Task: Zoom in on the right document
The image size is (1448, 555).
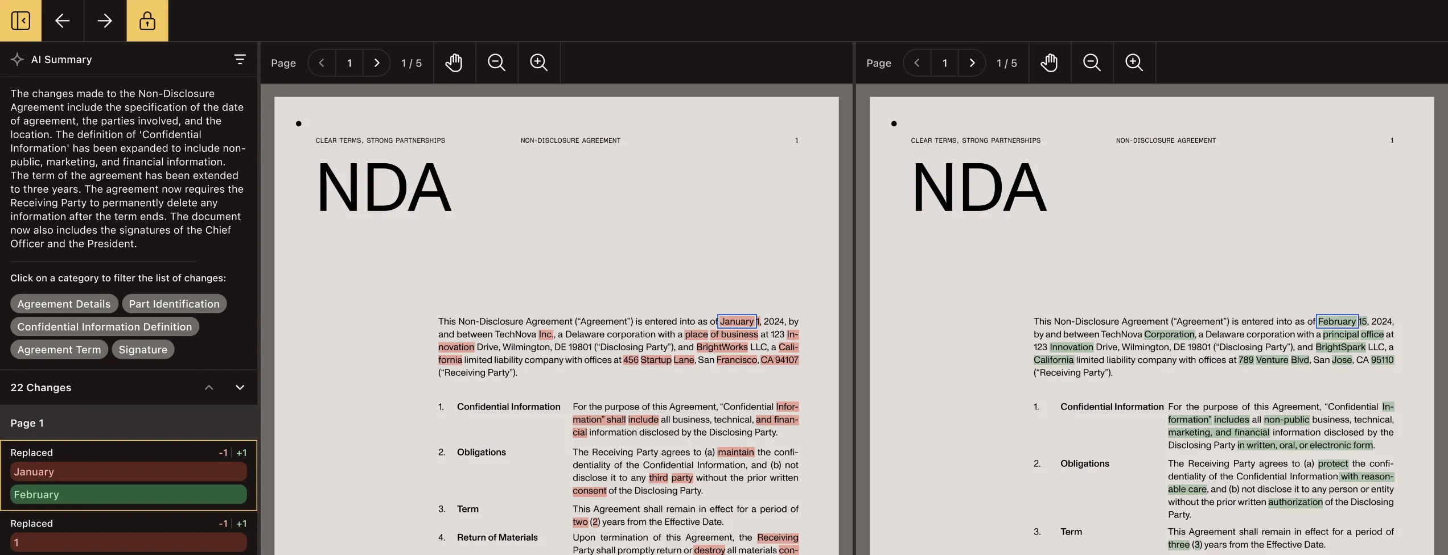Action: 1134,63
